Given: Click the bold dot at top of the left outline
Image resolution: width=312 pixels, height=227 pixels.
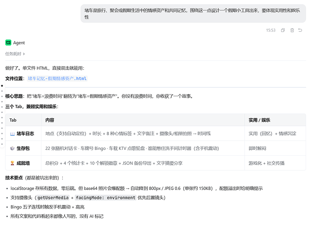Looking at the screenshot, I should [x=2, y=86].
